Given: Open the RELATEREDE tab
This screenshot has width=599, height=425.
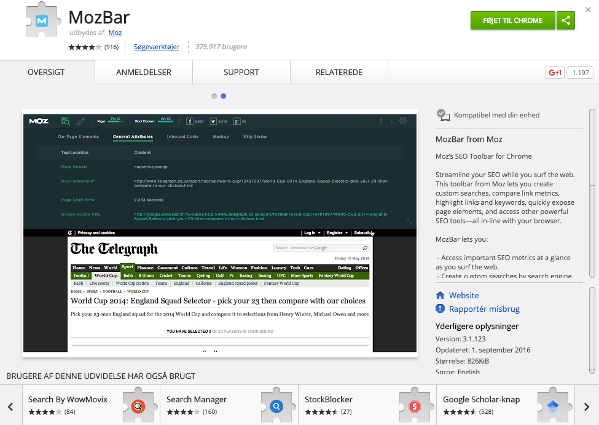Looking at the screenshot, I should (339, 73).
